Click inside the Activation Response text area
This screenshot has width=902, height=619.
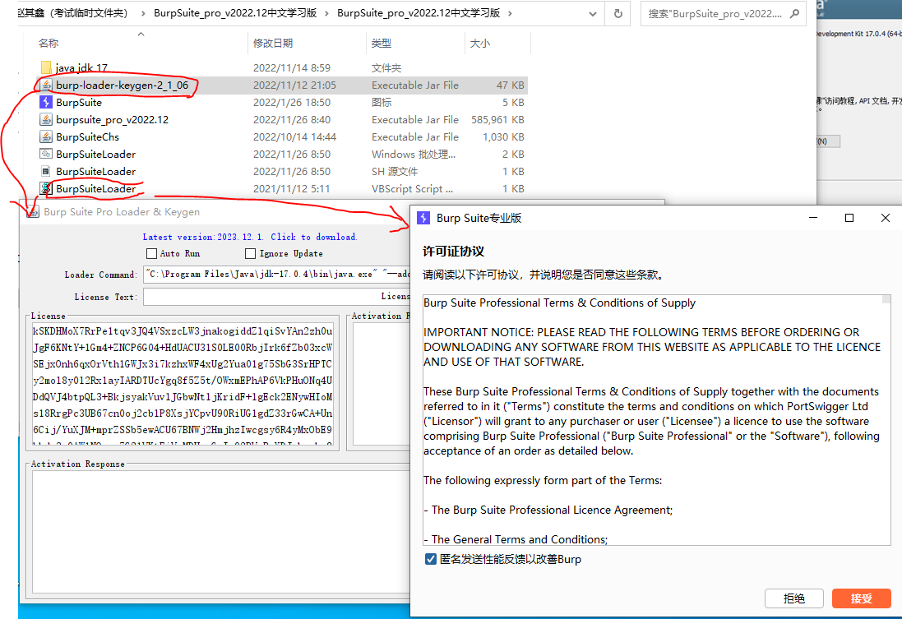[221, 532]
